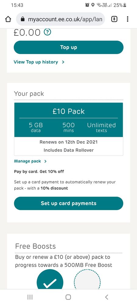The image size is (137, 305).
Task: Open View Top up history link
Action: 36,62
